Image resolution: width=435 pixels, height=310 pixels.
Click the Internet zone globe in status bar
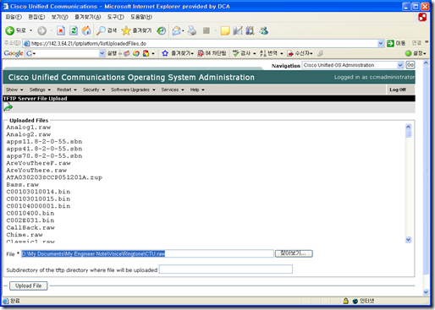tap(355, 301)
